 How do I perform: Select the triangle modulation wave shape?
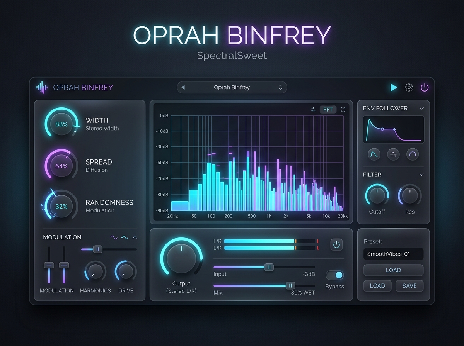tap(135, 237)
